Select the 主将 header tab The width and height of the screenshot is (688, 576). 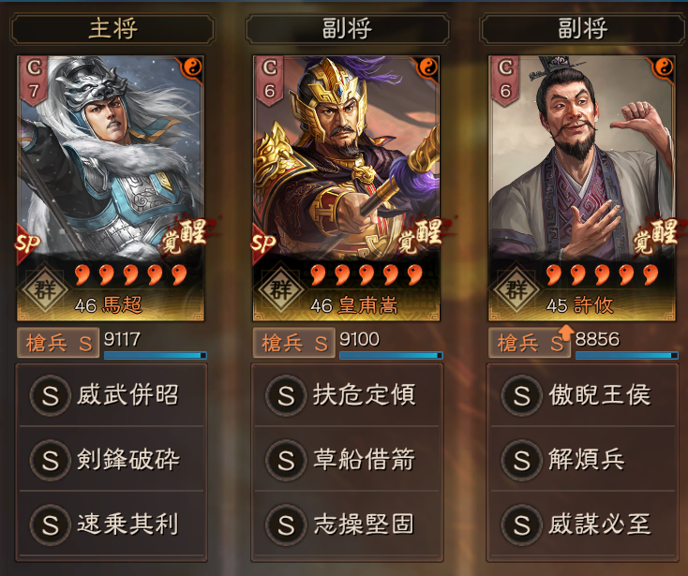tap(112, 29)
